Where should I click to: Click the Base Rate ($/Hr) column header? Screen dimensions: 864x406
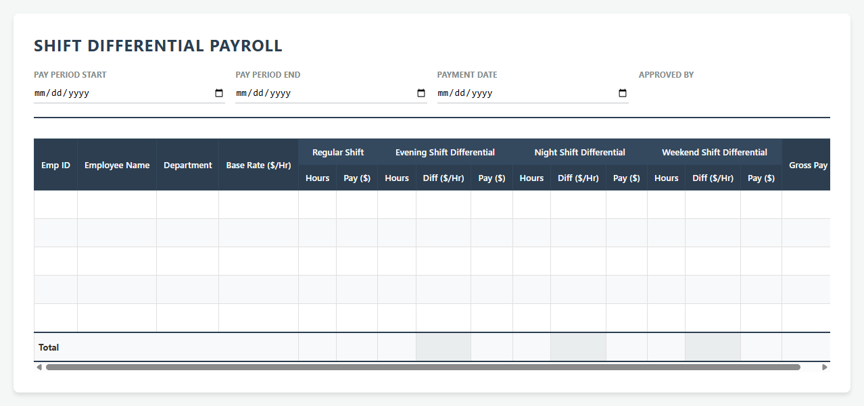(258, 165)
